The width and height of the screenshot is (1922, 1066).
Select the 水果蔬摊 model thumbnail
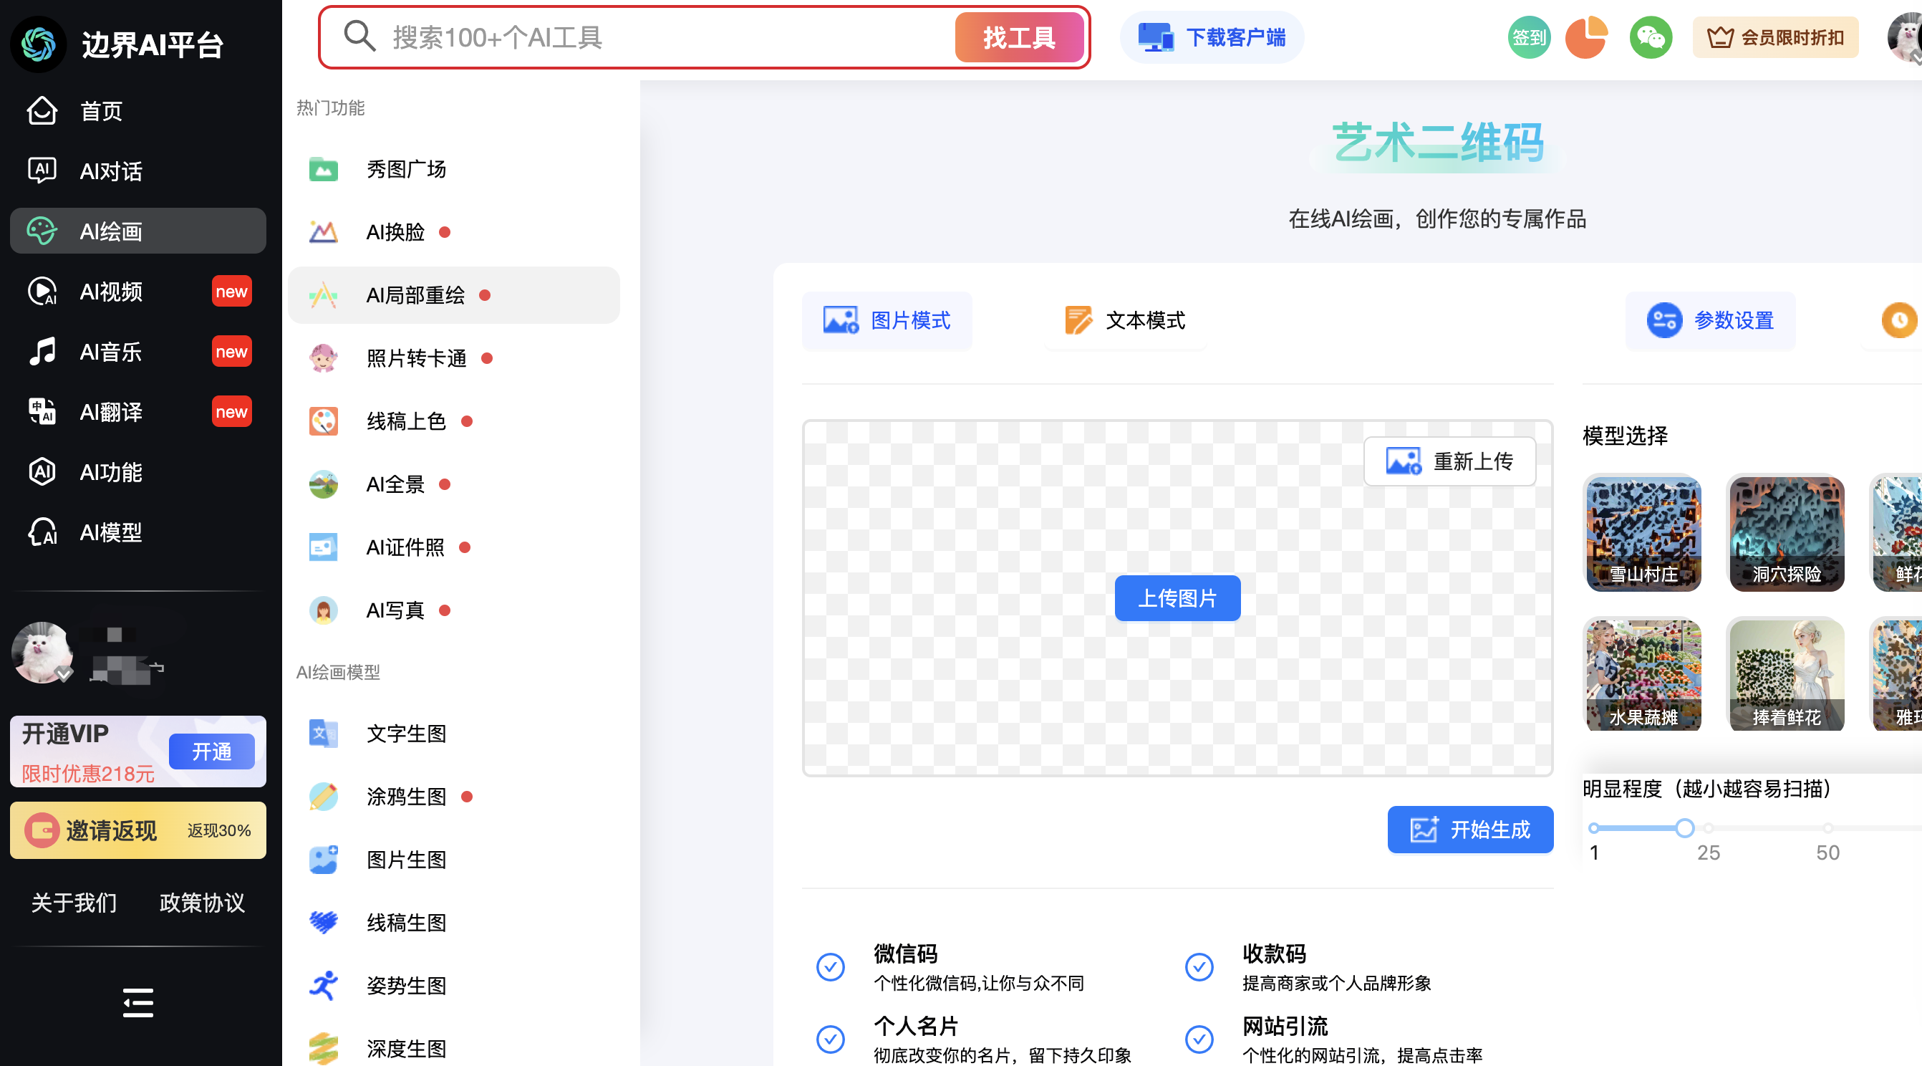[x=1642, y=674]
